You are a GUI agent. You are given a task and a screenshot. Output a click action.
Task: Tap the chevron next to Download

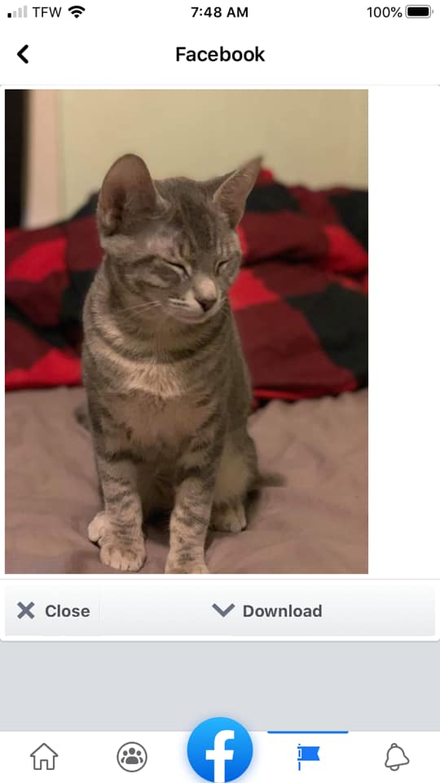[x=223, y=610]
